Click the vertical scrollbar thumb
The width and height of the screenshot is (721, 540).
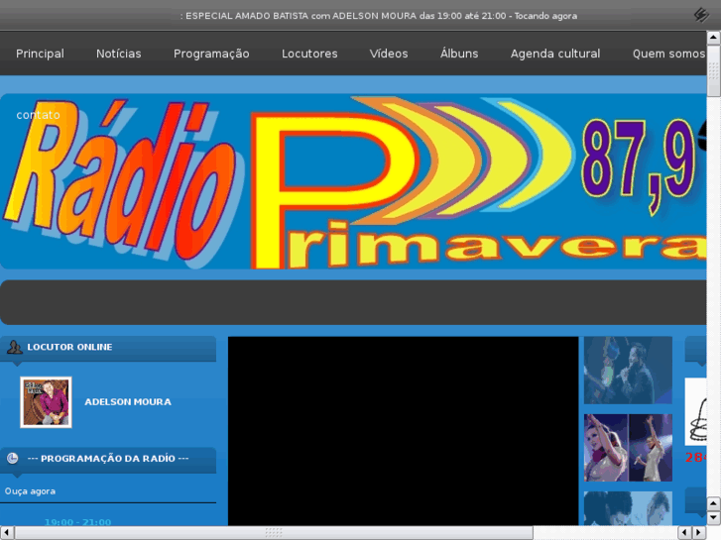pyautogui.click(x=713, y=70)
